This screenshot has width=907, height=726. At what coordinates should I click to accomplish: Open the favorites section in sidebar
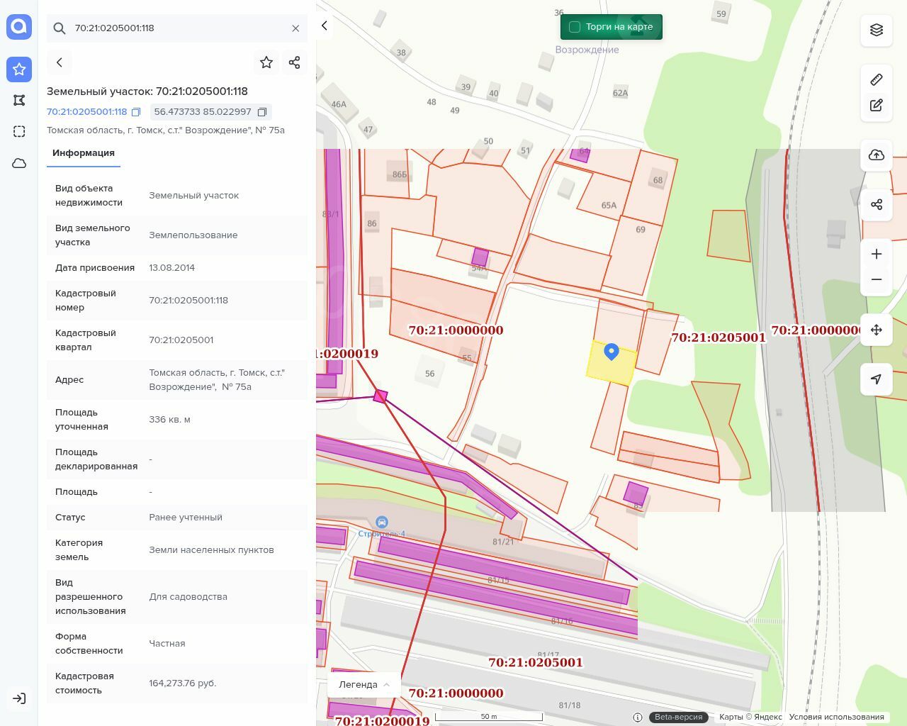click(19, 69)
